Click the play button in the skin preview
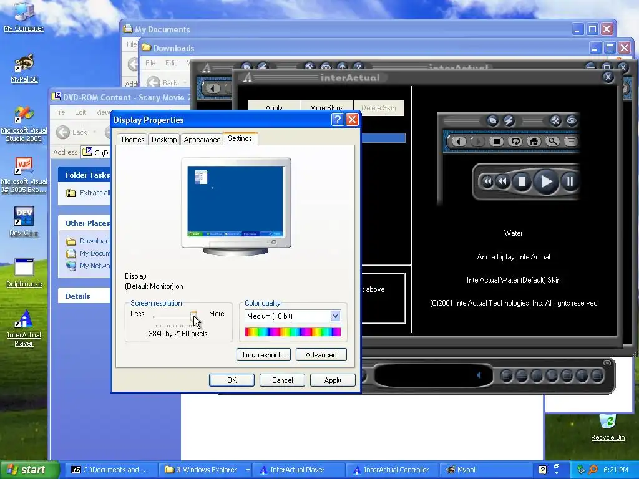This screenshot has height=479, width=639. coord(546,181)
